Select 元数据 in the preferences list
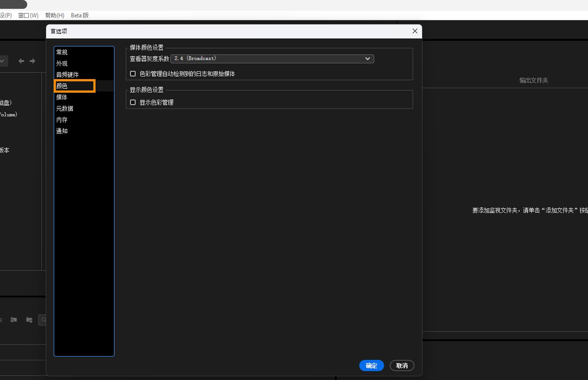The height and width of the screenshot is (380, 588). click(x=84, y=109)
